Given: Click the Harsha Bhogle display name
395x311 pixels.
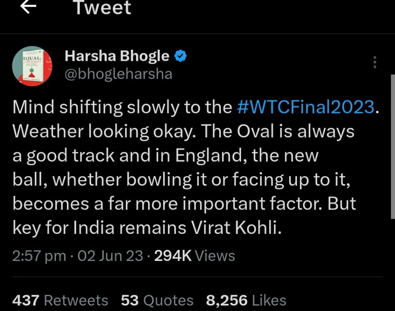Looking at the screenshot, I should 117,56.
